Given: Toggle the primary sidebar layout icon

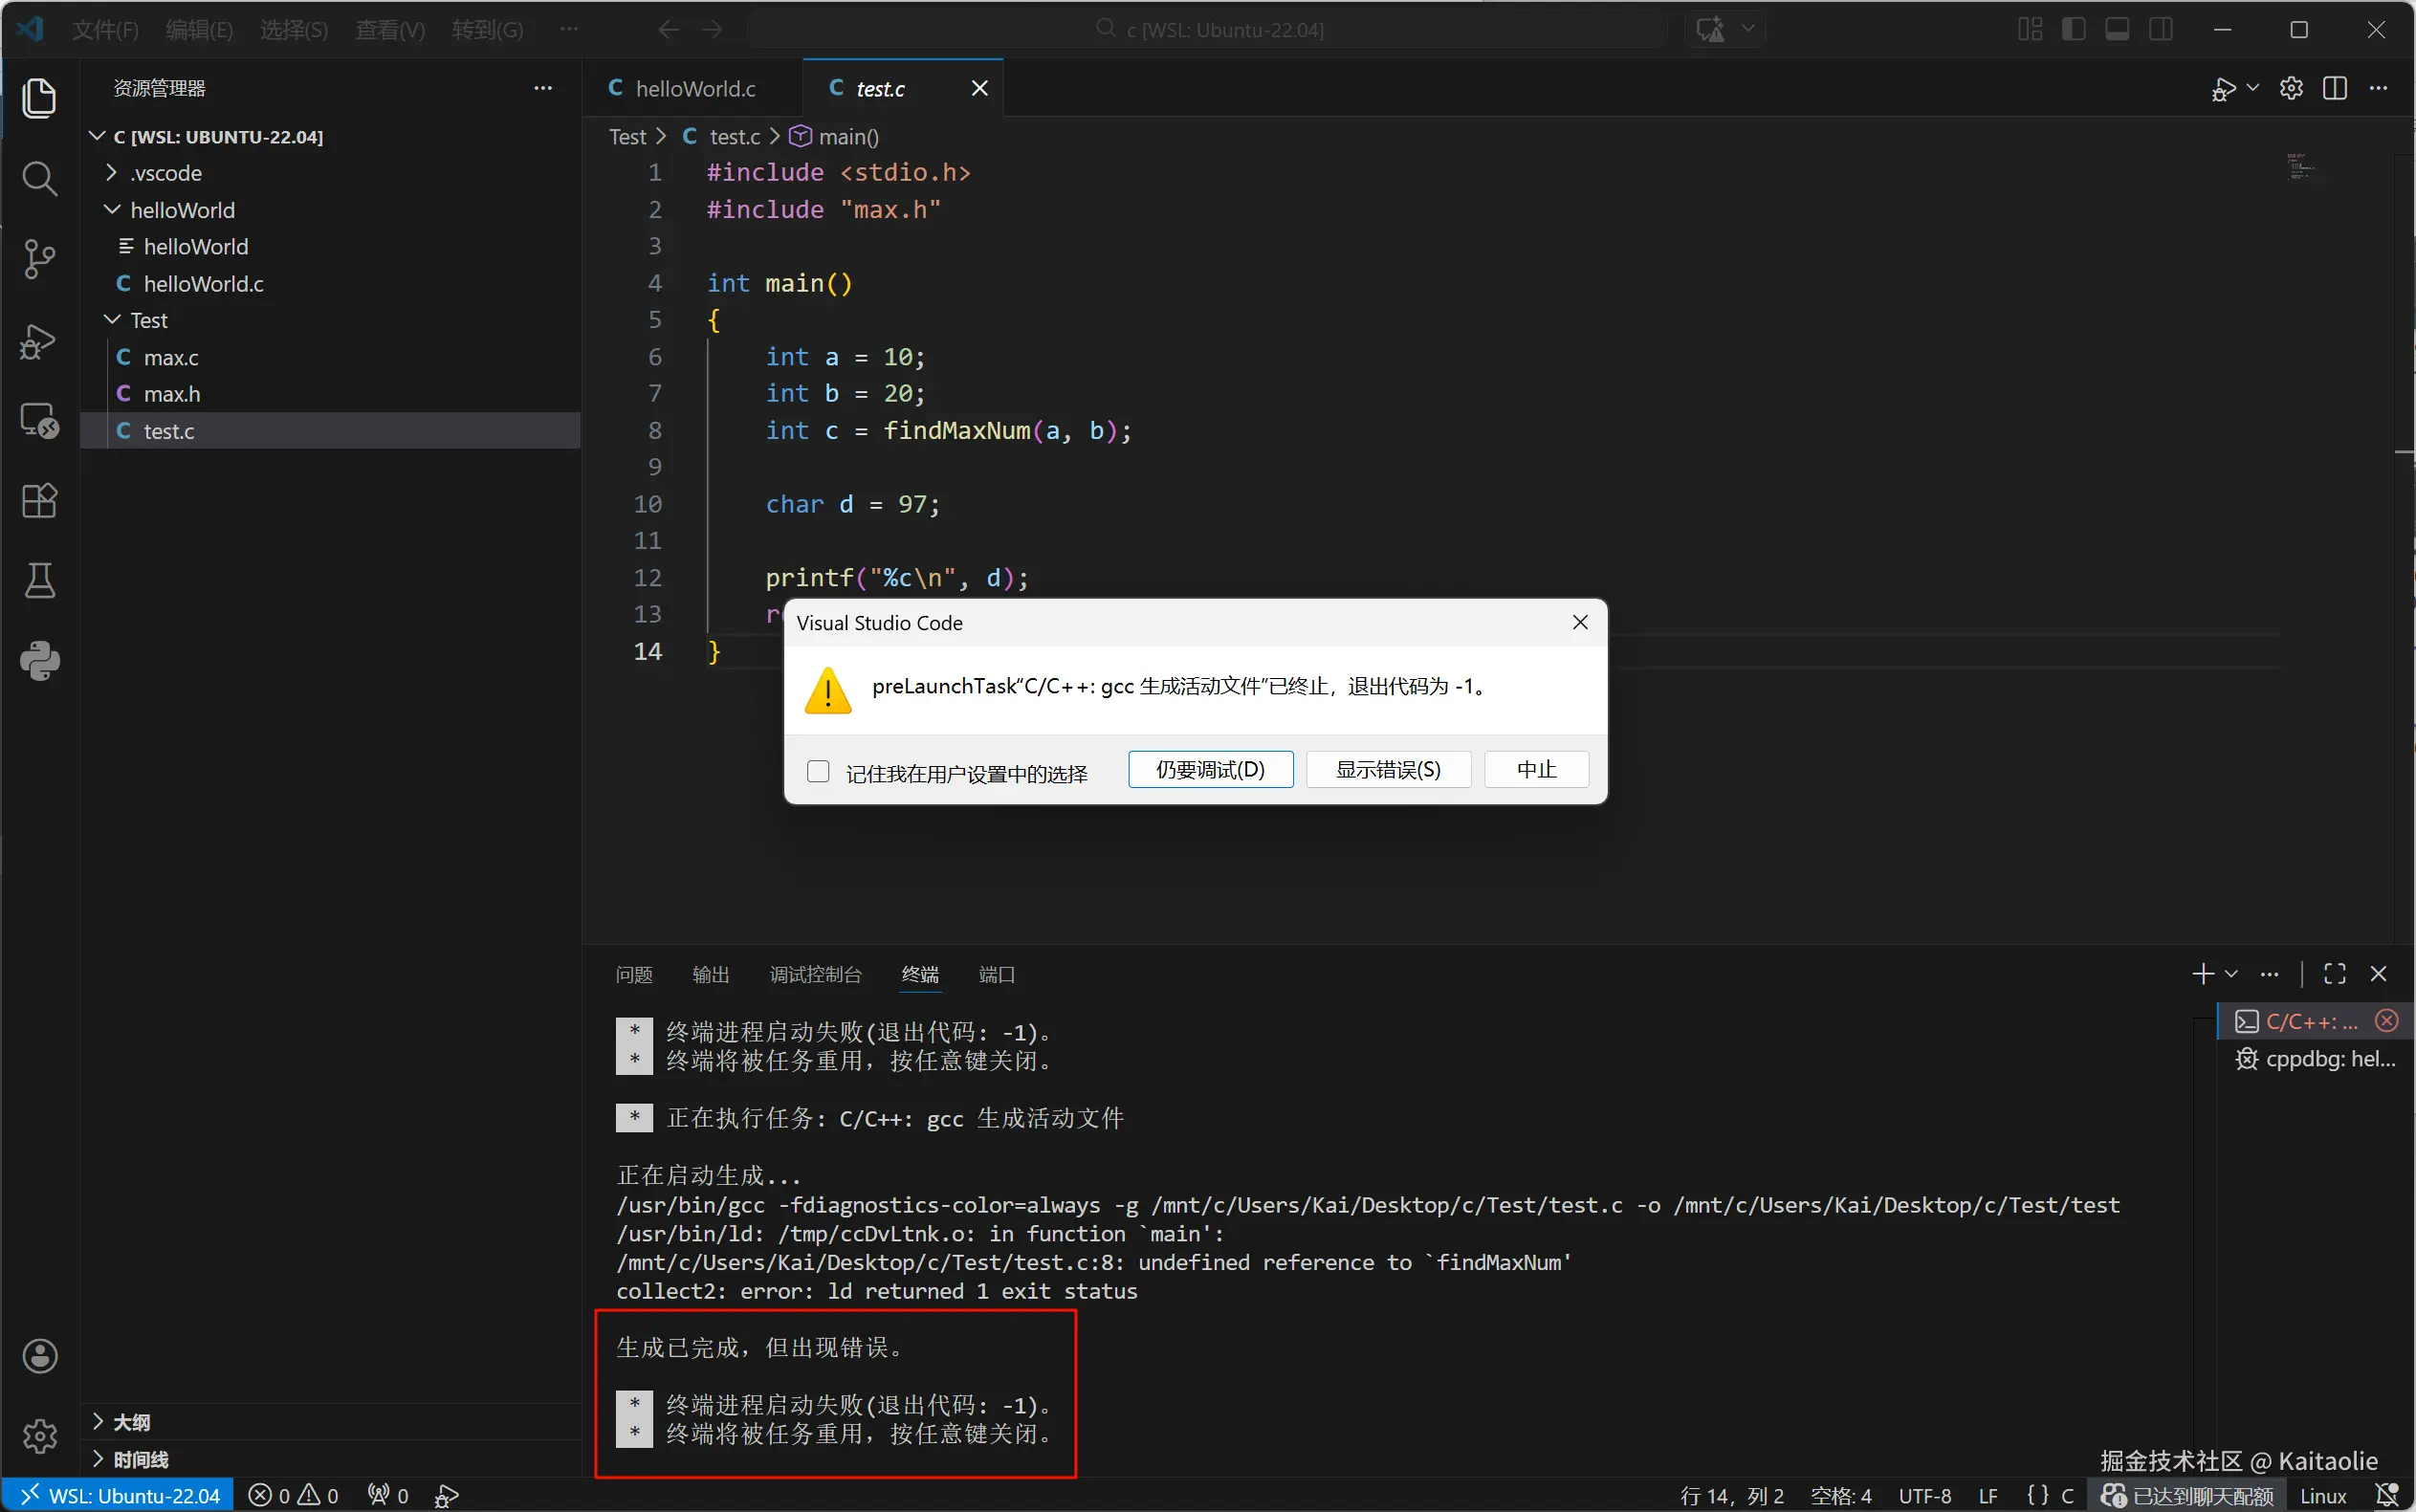Looking at the screenshot, I should (2074, 29).
